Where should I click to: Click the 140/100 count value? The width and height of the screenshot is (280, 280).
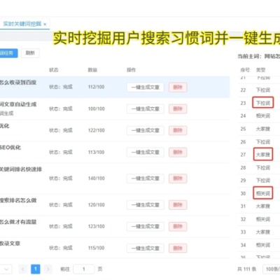pos(96,178)
